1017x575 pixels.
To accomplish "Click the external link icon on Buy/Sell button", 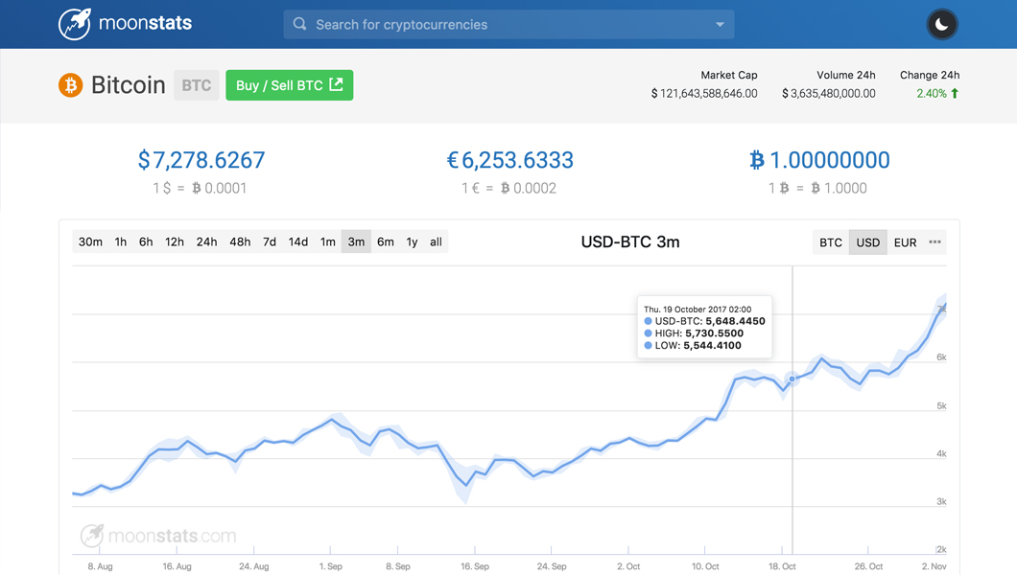I will (x=336, y=84).
